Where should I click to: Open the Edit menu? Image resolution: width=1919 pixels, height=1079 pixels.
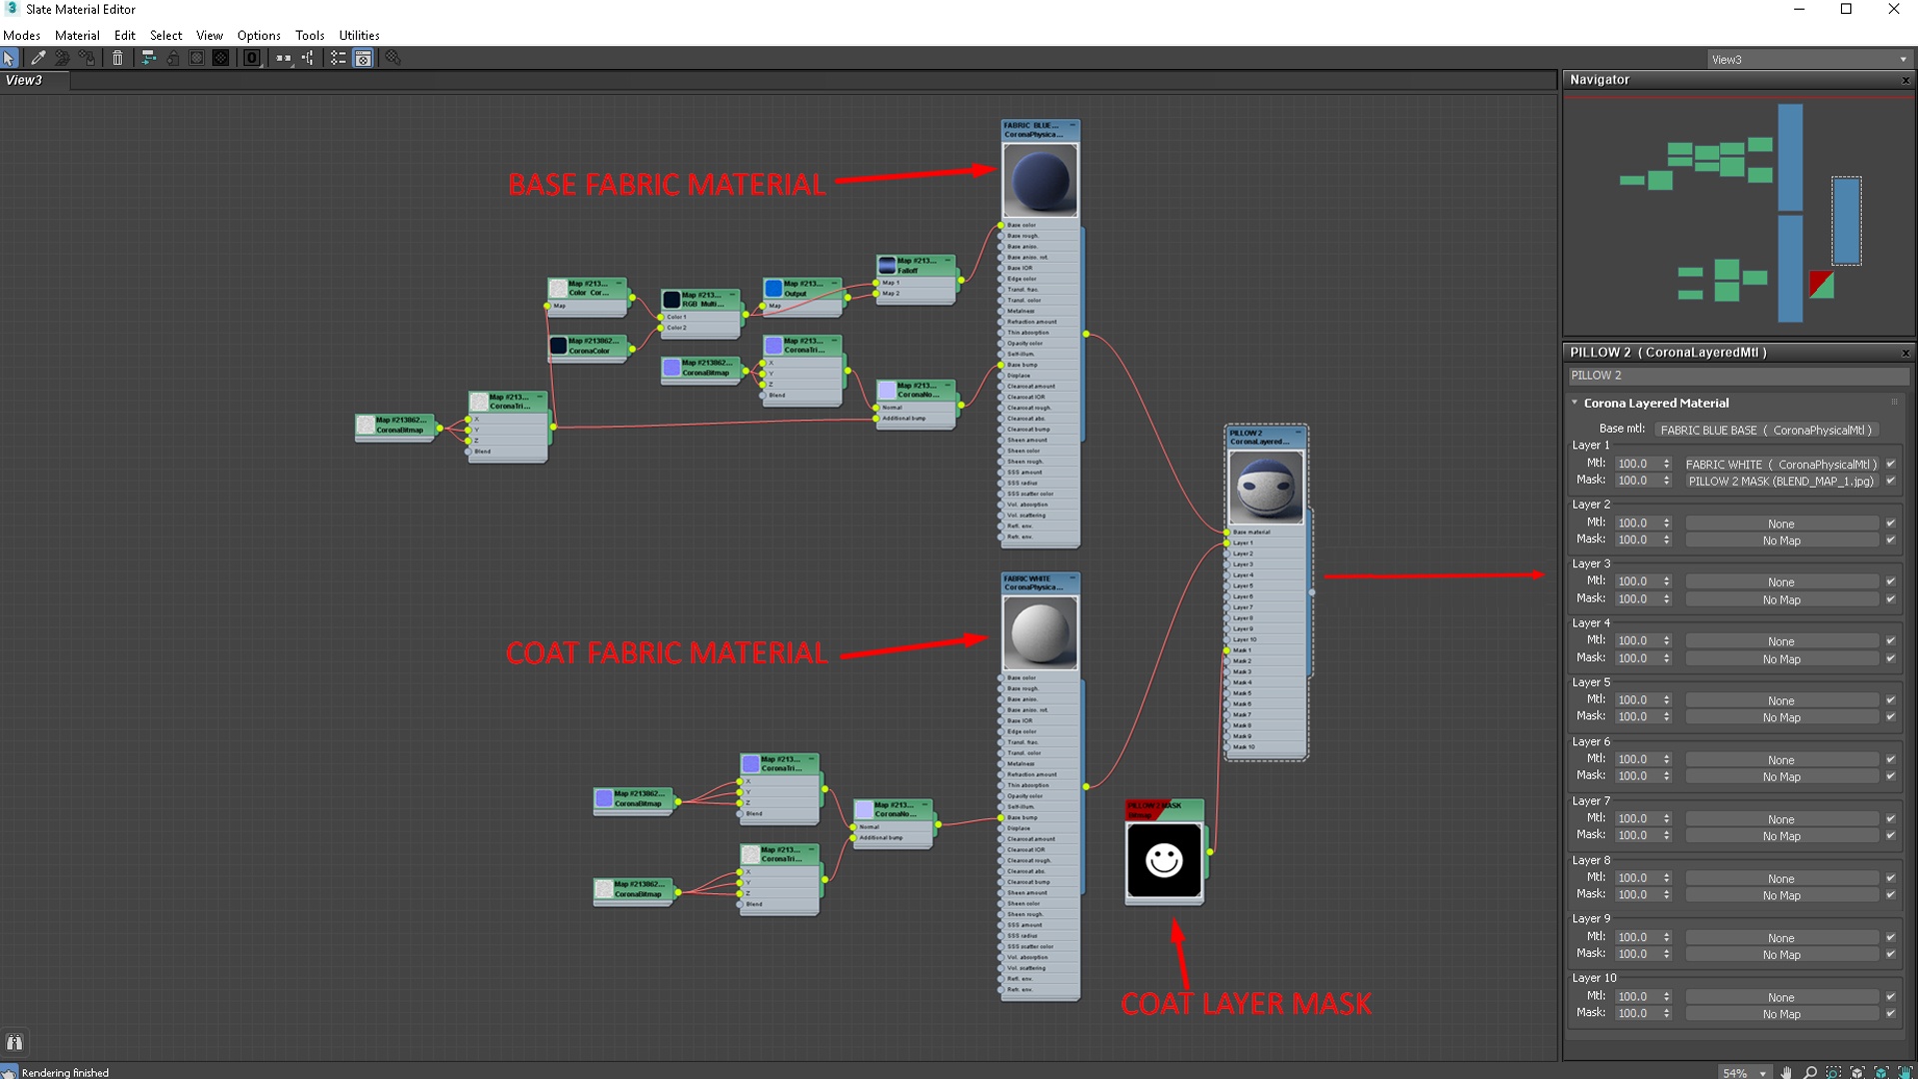coord(124,35)
